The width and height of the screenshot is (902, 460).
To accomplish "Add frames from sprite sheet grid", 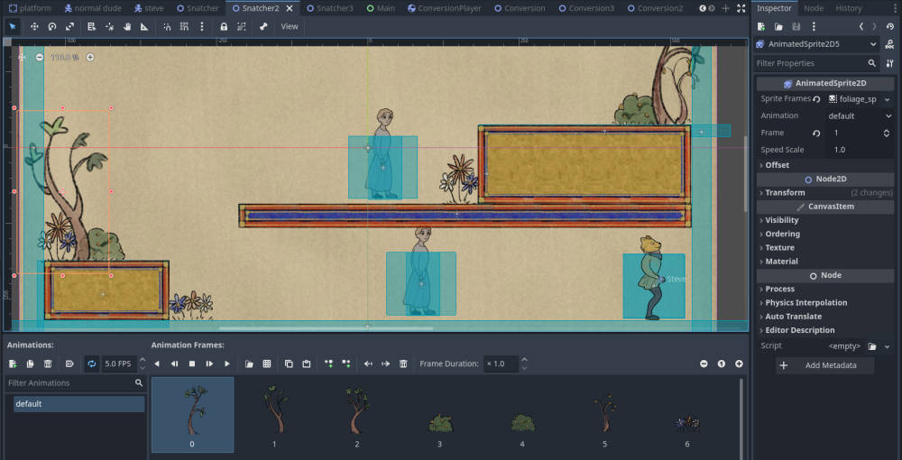I will point(266,363).
